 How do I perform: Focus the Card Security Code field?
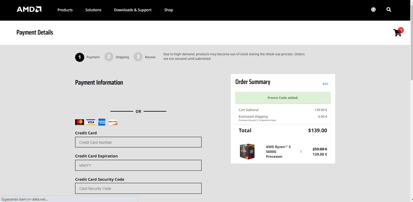(138, 188)
